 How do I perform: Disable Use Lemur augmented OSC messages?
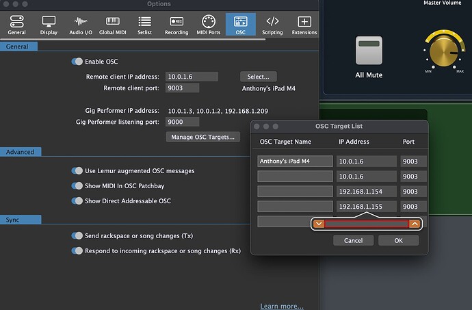[x=77, y=170]
